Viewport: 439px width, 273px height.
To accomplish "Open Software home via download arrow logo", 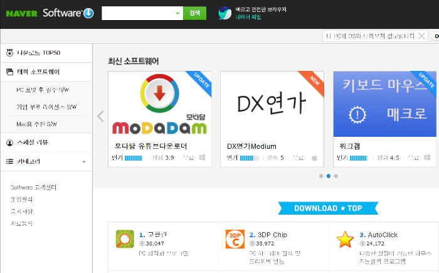I will coord(89,13).
